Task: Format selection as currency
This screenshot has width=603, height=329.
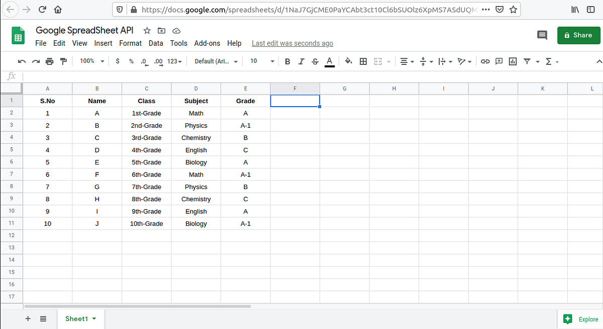Action: coord(117,61)
